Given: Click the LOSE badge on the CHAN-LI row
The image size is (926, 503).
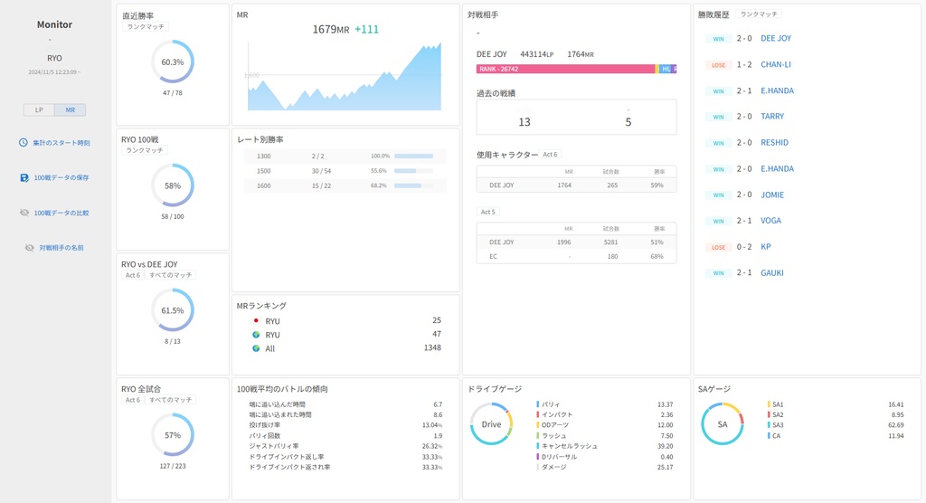Looking at the screenshot, I should pyautogui.click(x=718, y=65).
